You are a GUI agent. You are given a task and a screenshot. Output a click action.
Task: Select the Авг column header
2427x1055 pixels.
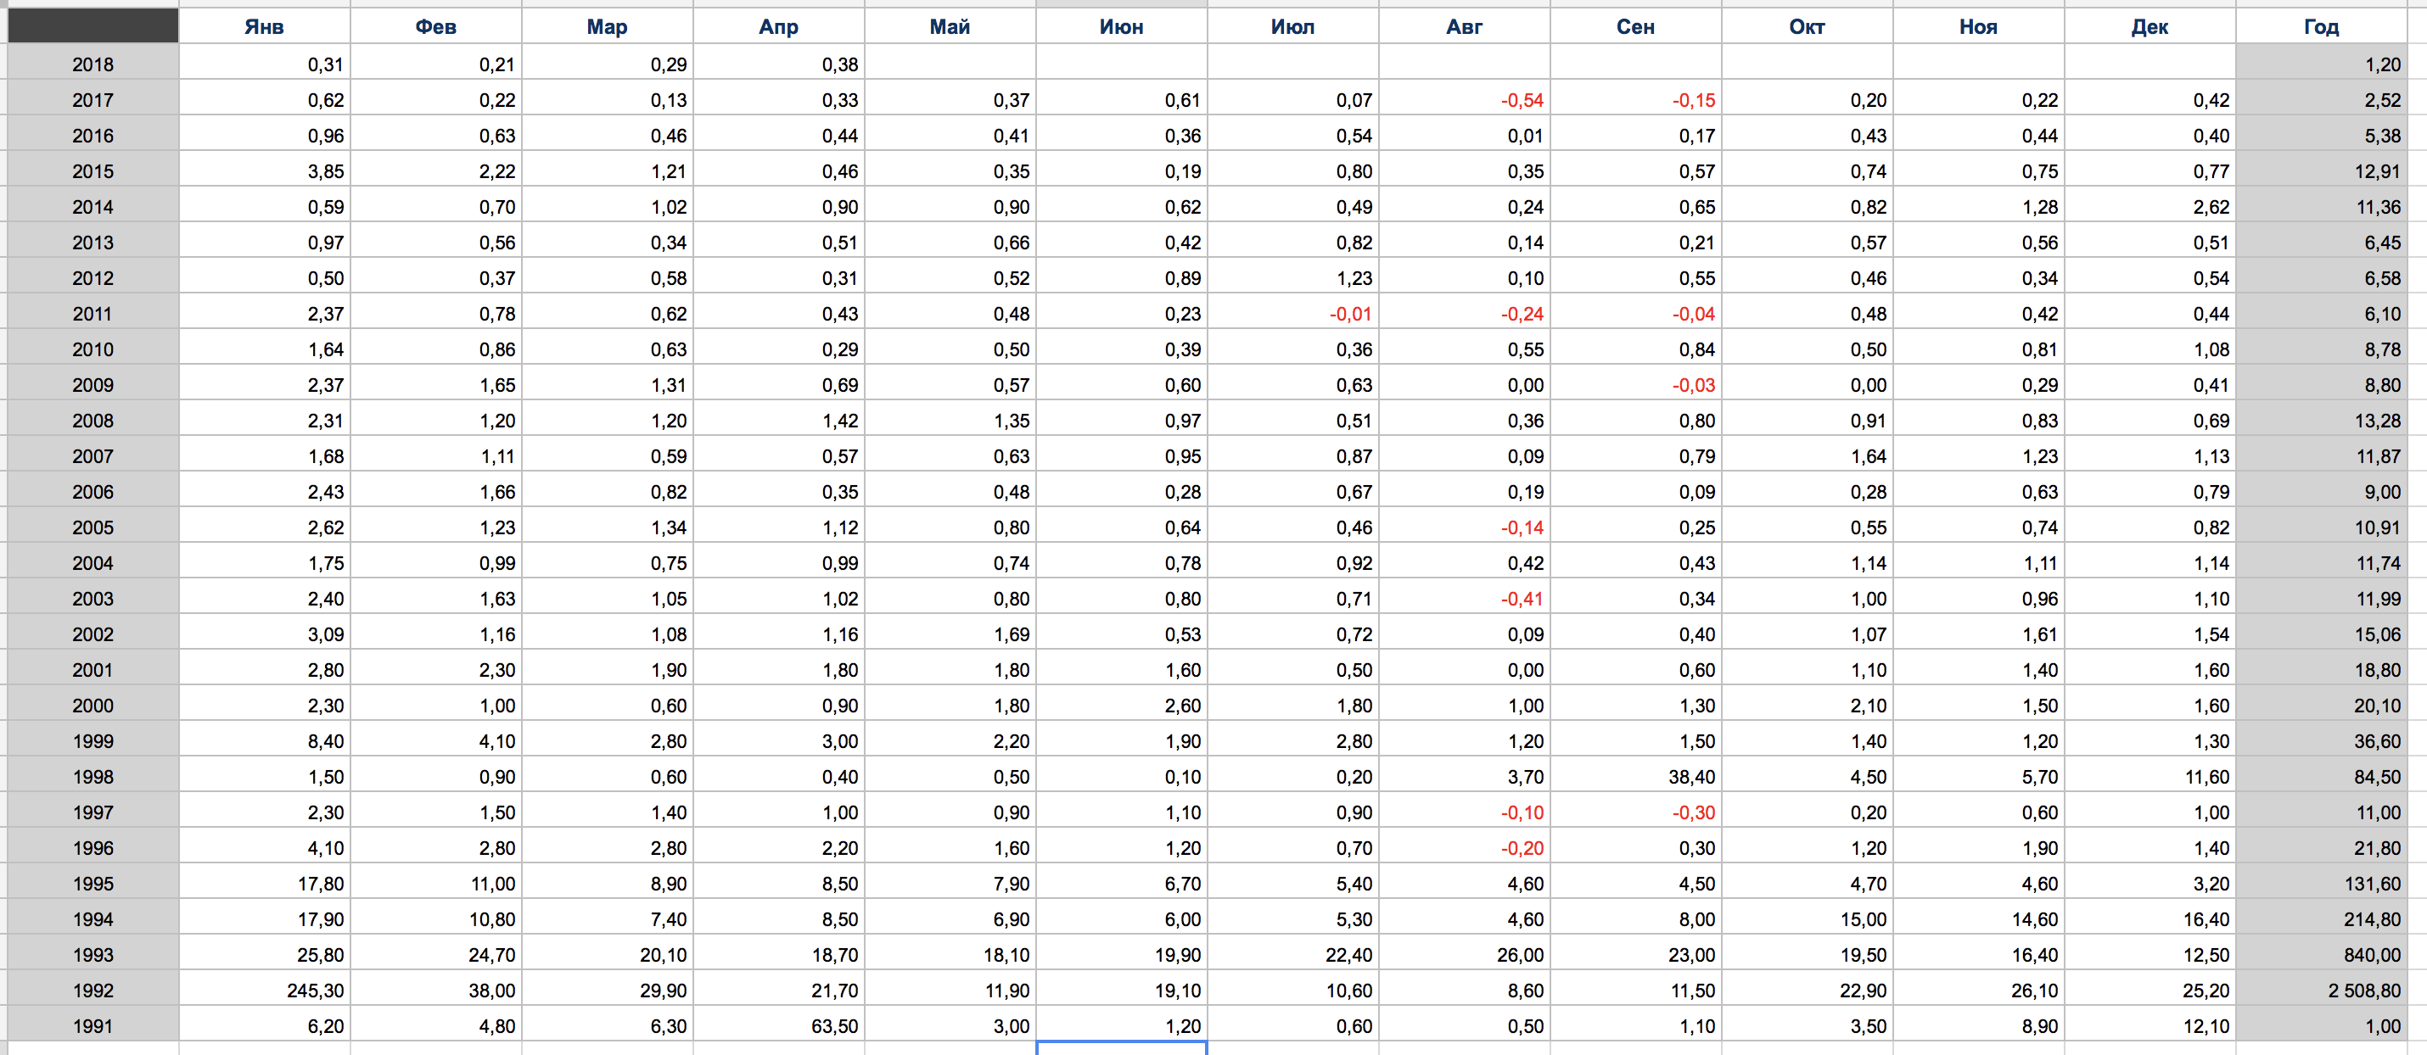point(1465,26)
